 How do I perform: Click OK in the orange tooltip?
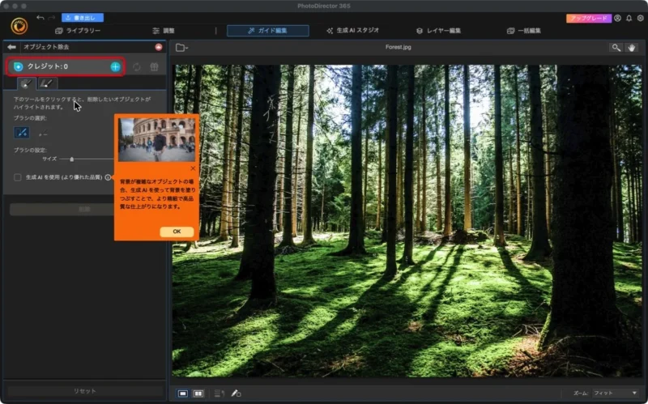click(x=177, y=232)
